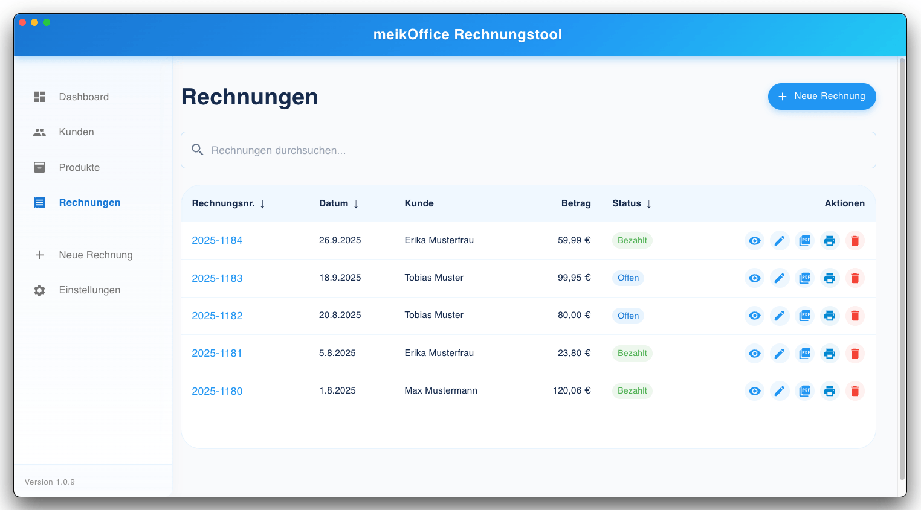Image resolution: width=921 pixels, height=510 pixels.
Task: Click the printer icon for invoice 2025-1183
Action: pos(829,278)
